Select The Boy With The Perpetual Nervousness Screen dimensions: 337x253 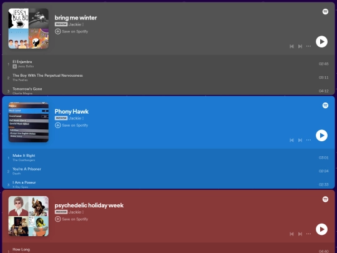[47, 76]
